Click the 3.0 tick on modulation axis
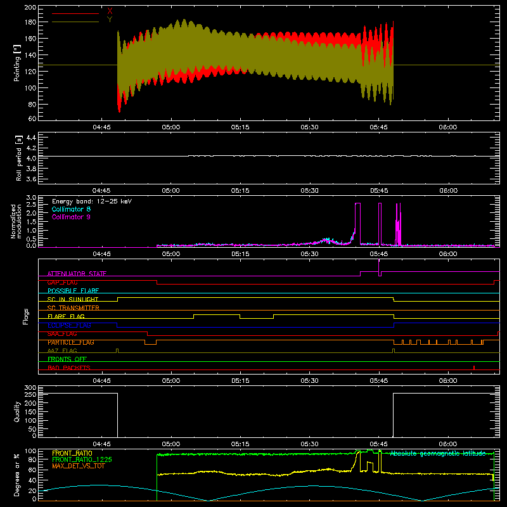Image resolution: width=507 pixels, height=507 pixels. coord(31,198)
